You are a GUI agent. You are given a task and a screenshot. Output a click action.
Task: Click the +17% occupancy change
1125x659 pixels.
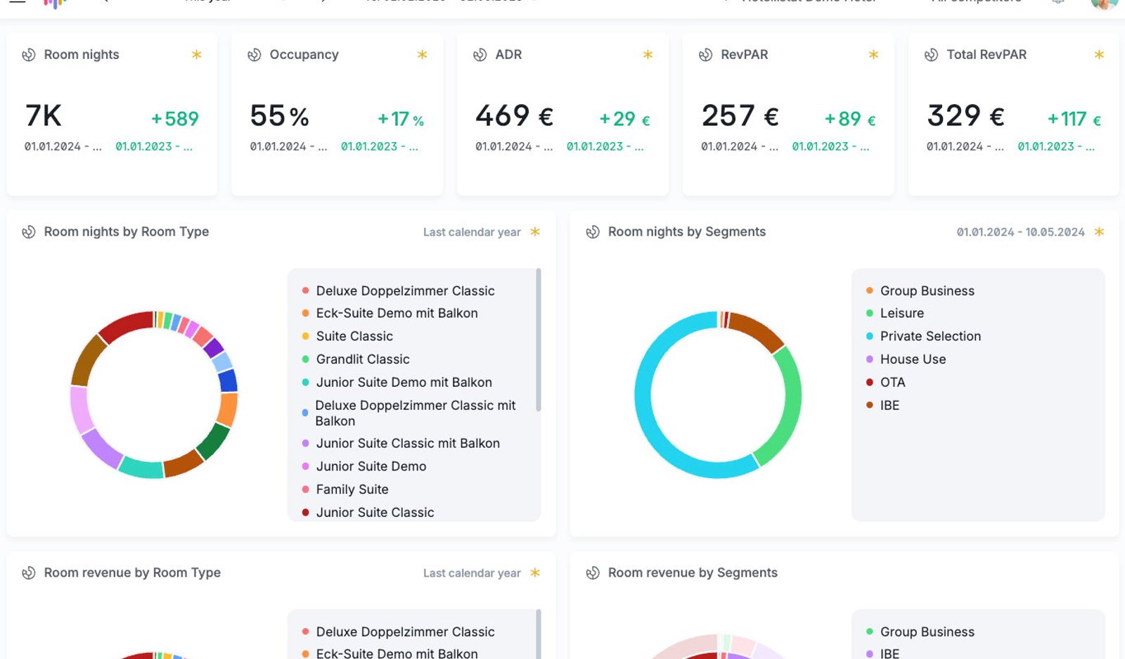[x=401, y=119]
